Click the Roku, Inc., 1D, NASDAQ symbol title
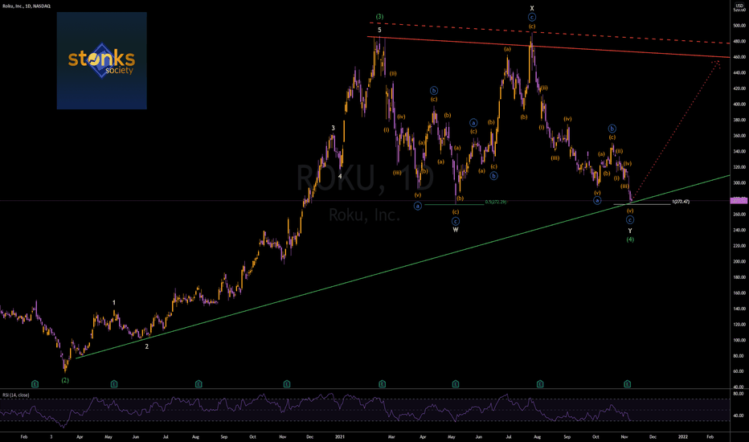Image resolution: width=749 pixels, height=442 pixels. point(27,6)
